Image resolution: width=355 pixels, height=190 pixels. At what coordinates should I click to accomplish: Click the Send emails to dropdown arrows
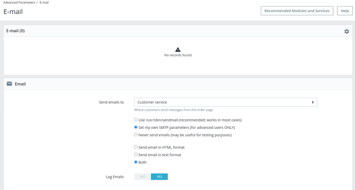click(x=313, y=102)
